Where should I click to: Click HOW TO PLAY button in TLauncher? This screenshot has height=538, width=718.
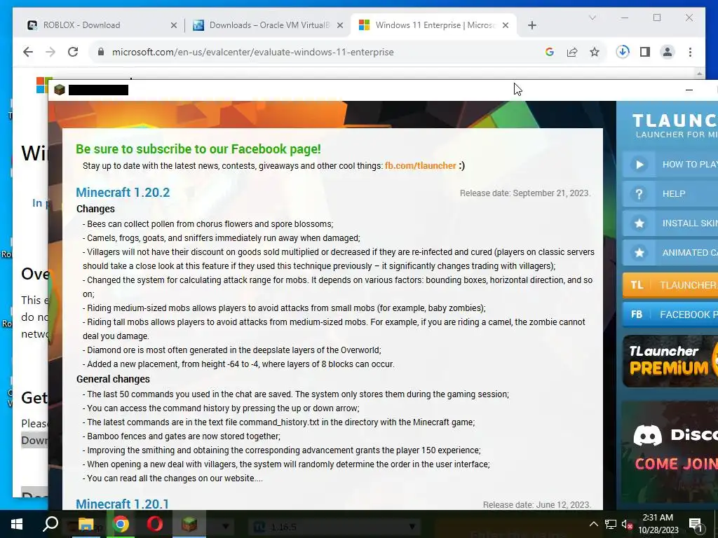(670, 164)
